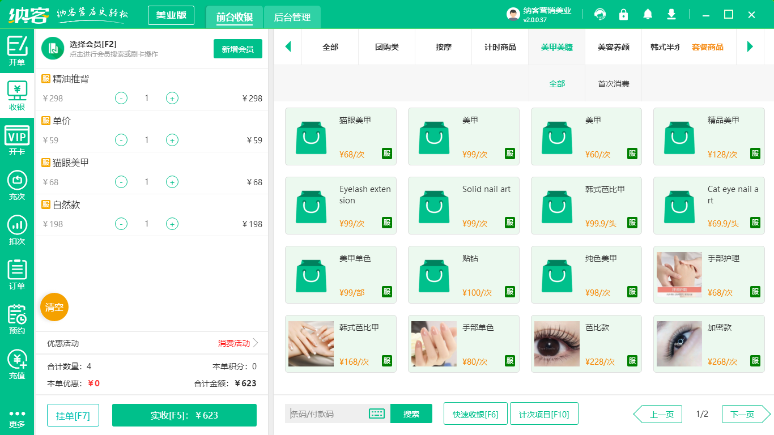Click the left arrow beside 全部 category
Image resolution: width=774 pixels, height=435 pixels.
click(x=288, y=47)
